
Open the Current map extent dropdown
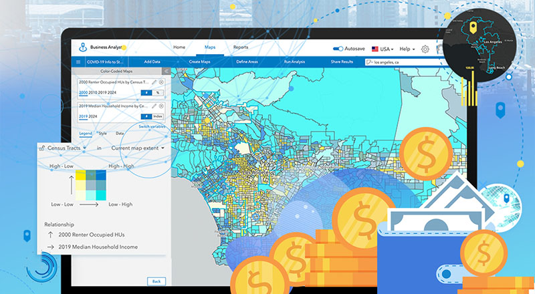(x=138, y=147)
